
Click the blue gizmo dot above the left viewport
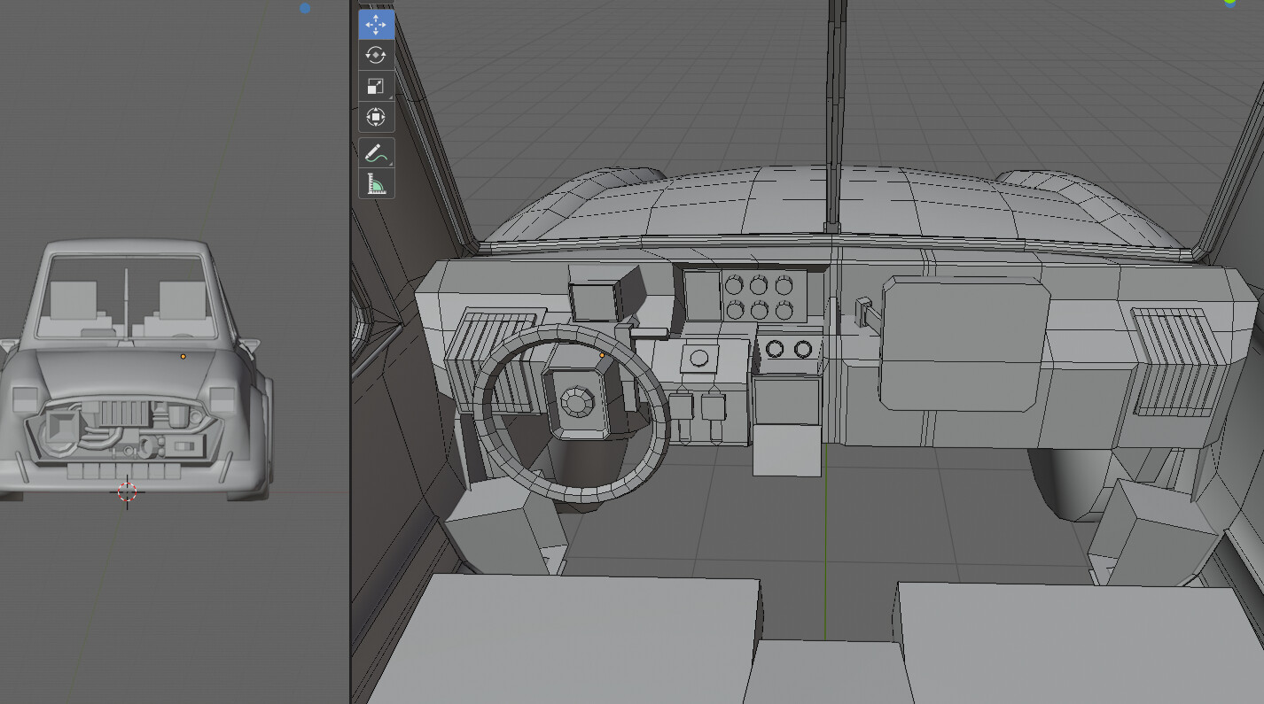click(305, 8)
